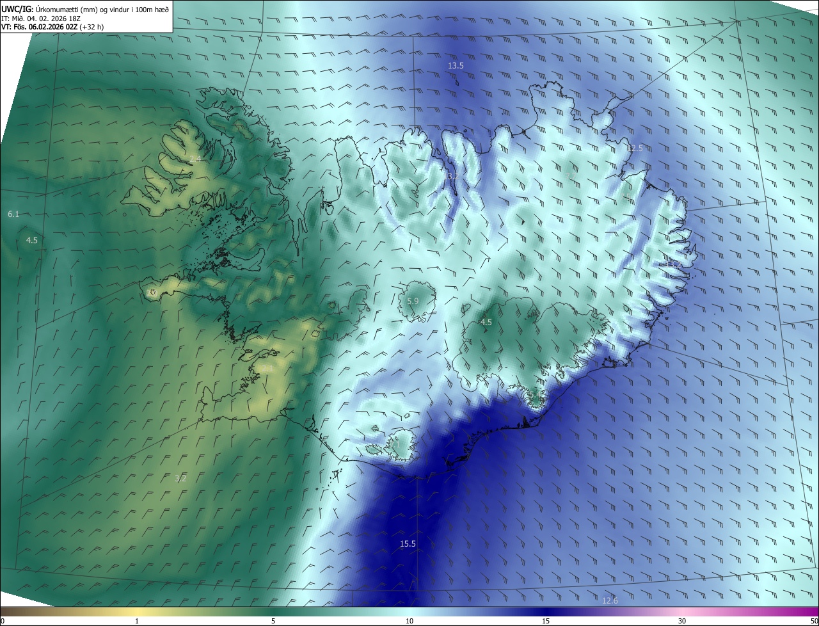819x626 pixels.
Task: Click the colorbar tick label 5
Action: pos(273,621)
